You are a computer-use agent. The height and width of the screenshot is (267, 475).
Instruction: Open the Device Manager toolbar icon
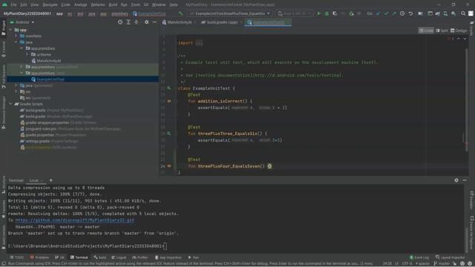click(x=445, y=13)
